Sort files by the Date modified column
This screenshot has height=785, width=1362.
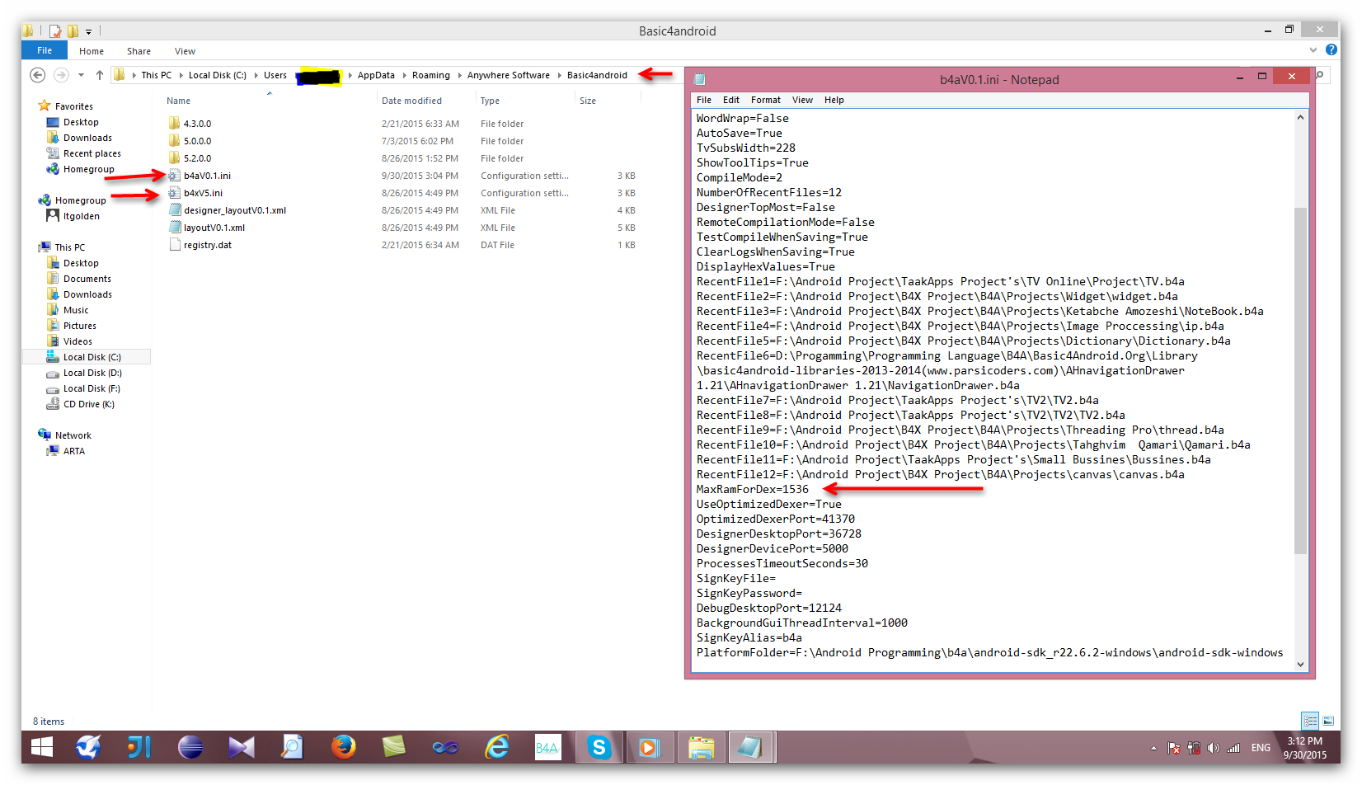click(x=411, y=101)
